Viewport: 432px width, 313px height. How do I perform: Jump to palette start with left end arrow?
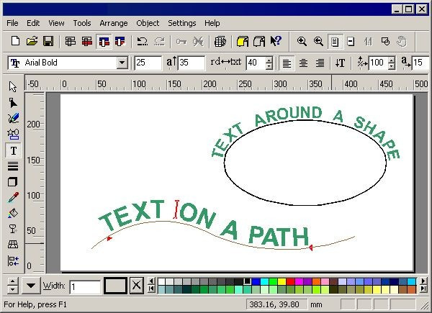pyautogui.click(x=151, y=289)
